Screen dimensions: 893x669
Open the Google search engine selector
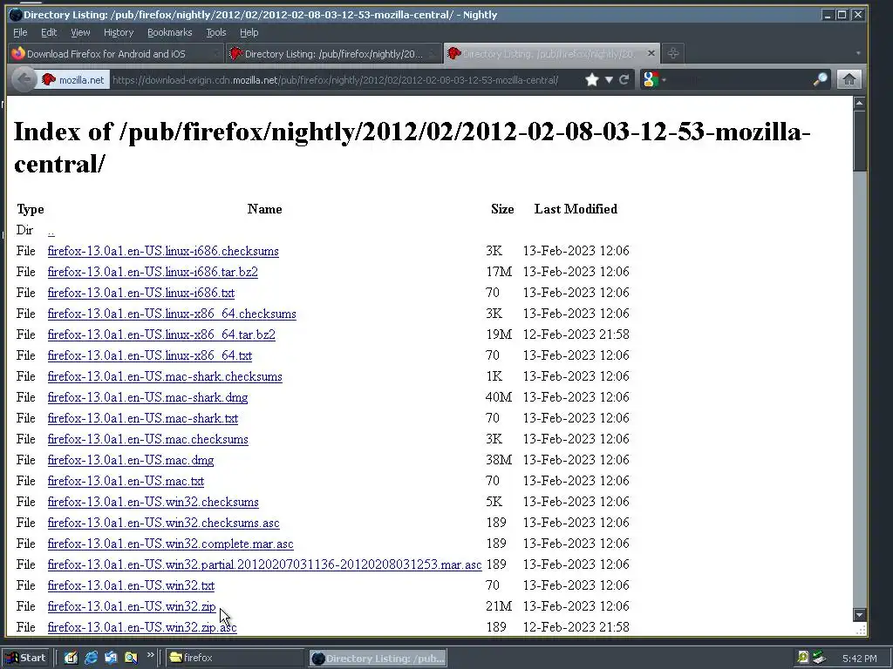(653, 79)
